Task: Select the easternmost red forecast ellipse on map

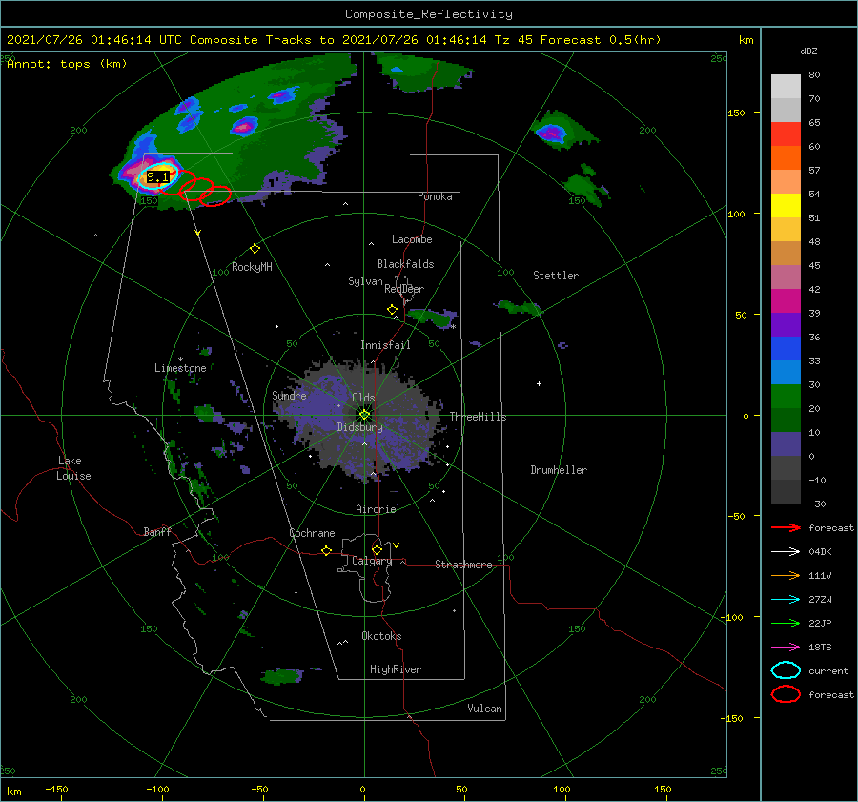Action: (215, 196)
